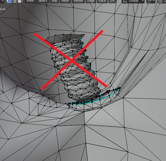
Task: Open the Global transform orientation dropdown
Action: (x=133, y=1)
